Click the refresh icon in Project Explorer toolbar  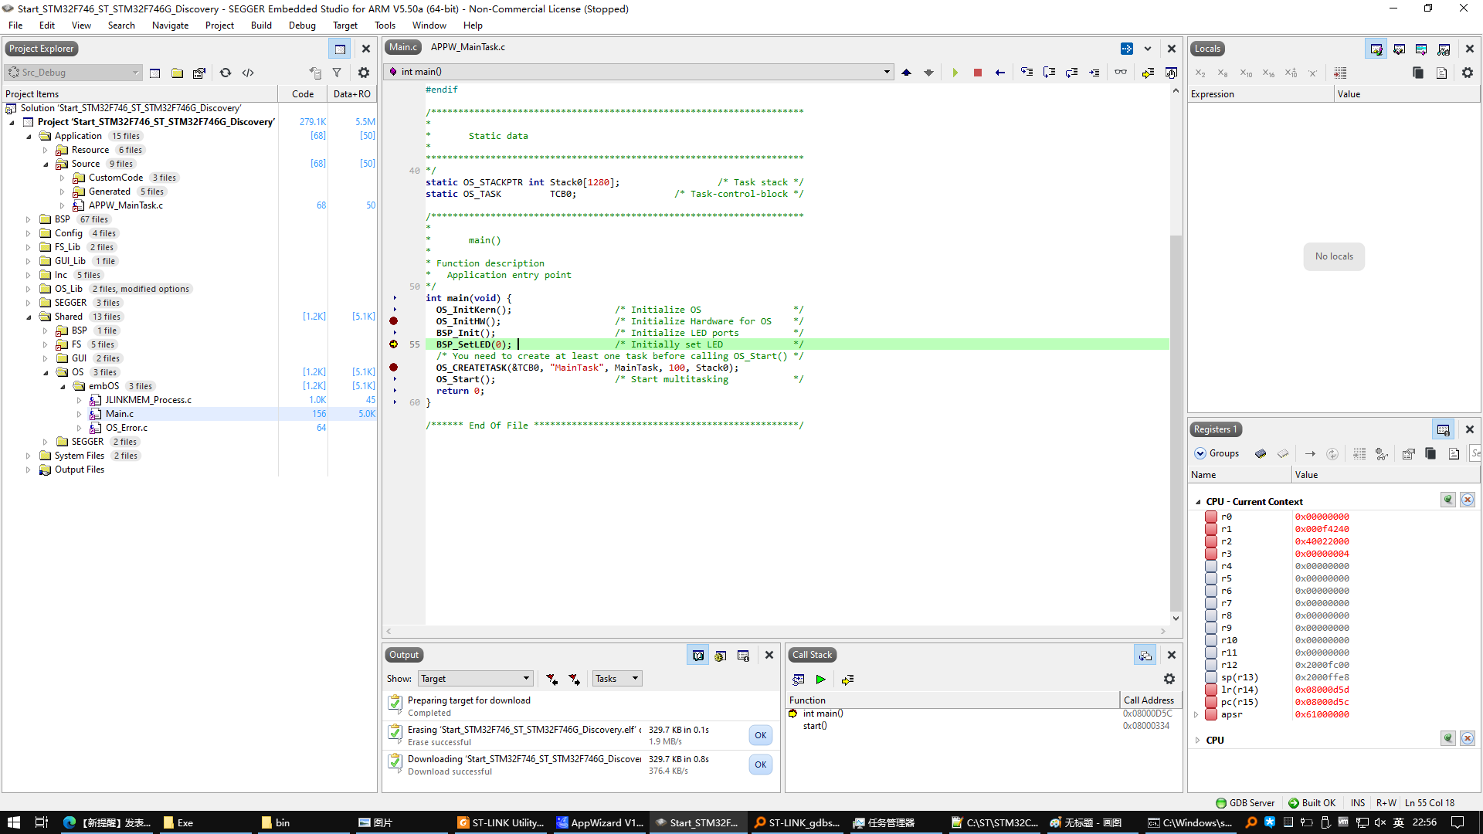pyautogui.click(x=226, y=73)
